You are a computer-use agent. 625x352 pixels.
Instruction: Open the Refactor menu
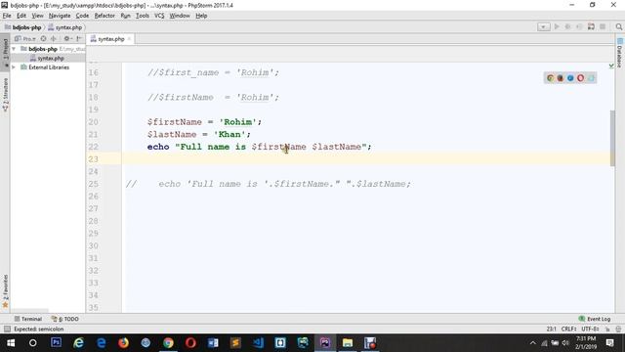[104, 16]
